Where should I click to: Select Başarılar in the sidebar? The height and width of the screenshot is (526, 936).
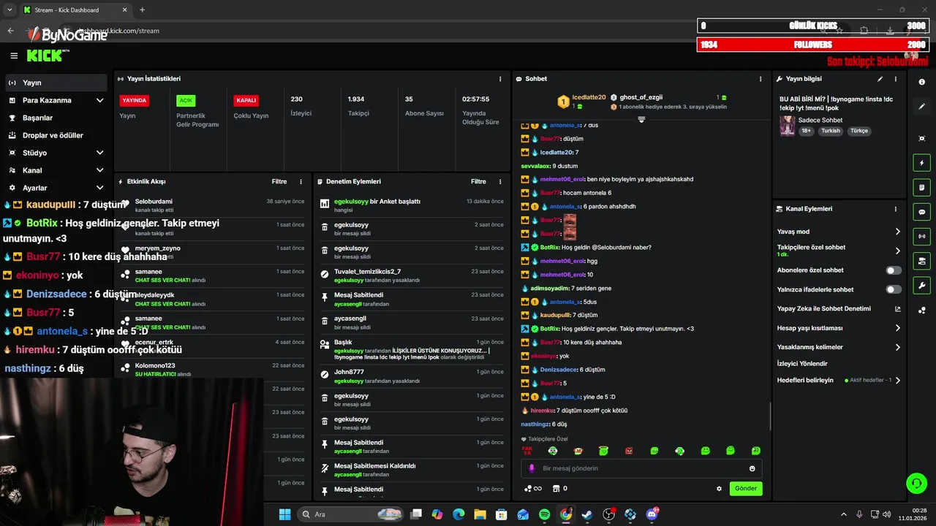[56, 118]
